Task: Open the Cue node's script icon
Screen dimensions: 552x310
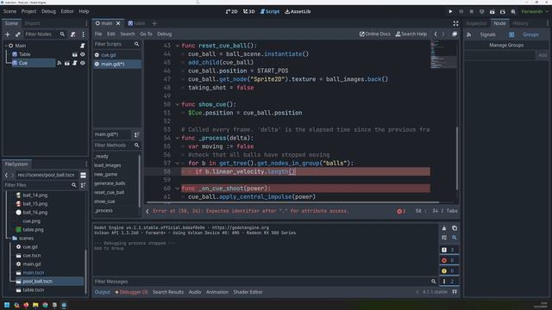Action: [x=75, y=63]
